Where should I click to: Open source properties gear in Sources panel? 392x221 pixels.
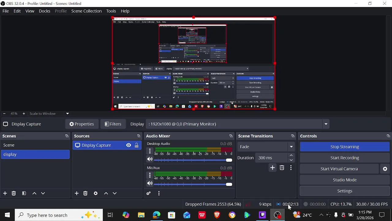pyautogui.click(x=96, y=193)
